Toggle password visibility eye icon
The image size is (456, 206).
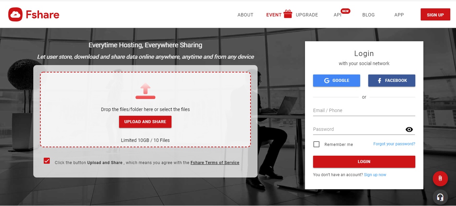coord(409,130)
